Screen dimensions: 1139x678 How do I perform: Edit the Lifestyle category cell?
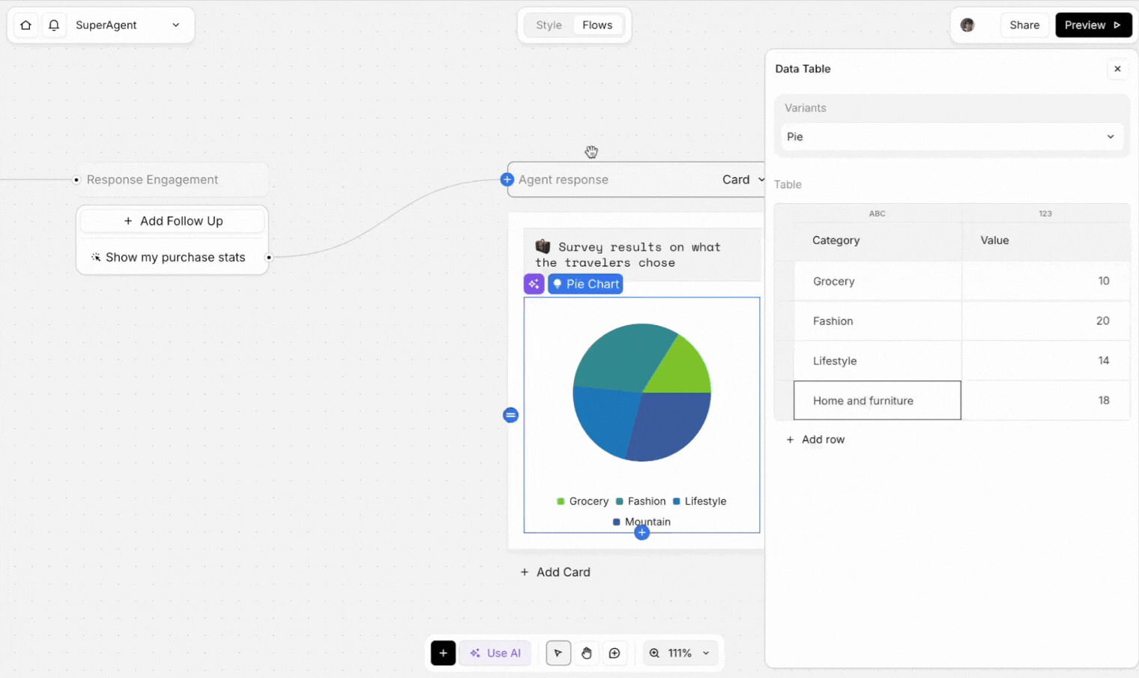coord(877,360)
